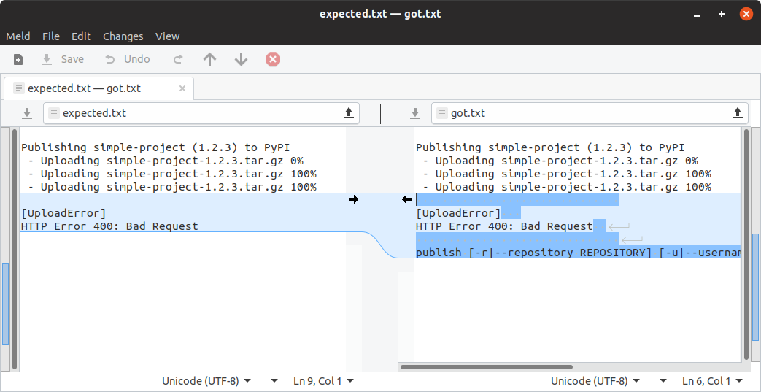761x392 pixels.
Task: Click left change overview bar at window edge
Action: coord(5,249)
